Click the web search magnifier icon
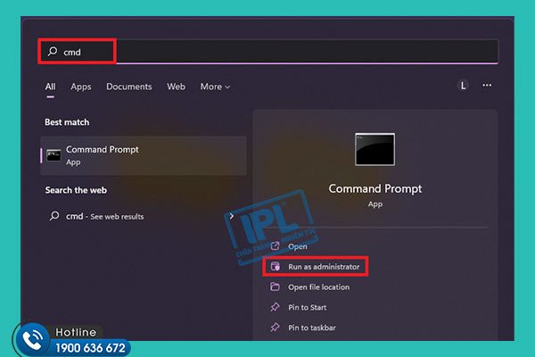The image size is (535, 357). tap(54, 216)
